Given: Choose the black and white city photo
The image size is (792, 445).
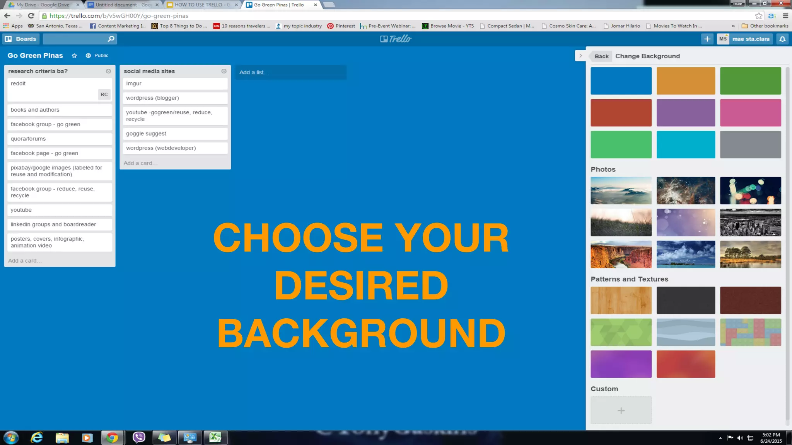Looking at the screenshot, I should 751,222.
